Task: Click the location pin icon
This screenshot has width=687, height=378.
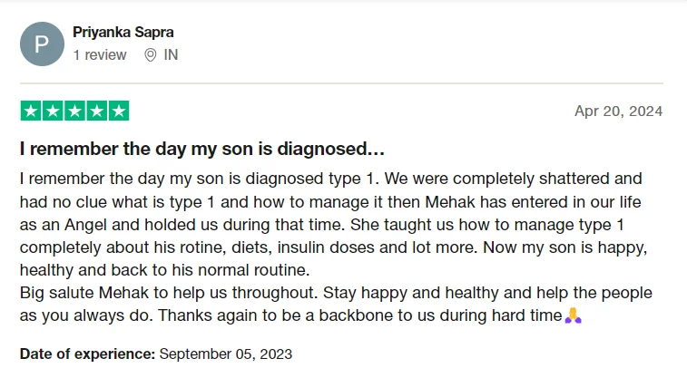Action: (x=151, y=55)
